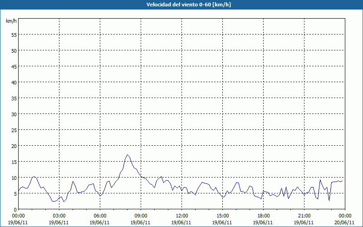Click the 35 value on the y-axis
Image resolution: width=363 pixels, height=227 pixels.
[14, 99]
